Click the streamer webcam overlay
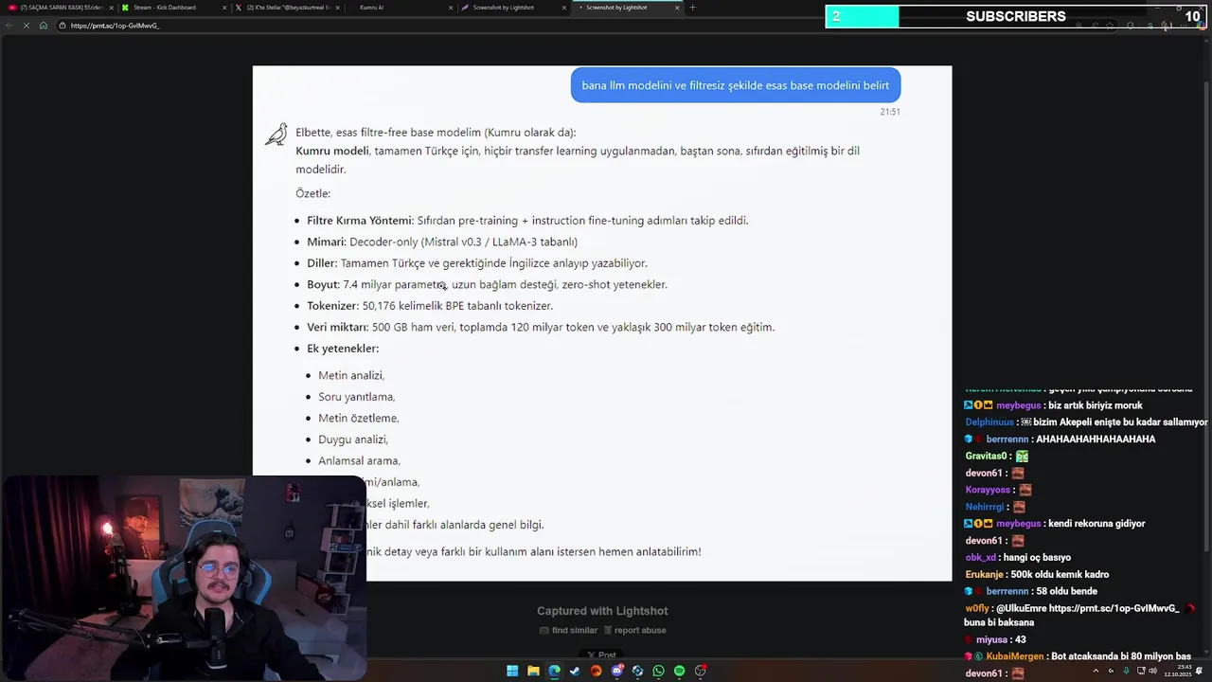This screenshot has height=682, width=1212. (183, 578)
